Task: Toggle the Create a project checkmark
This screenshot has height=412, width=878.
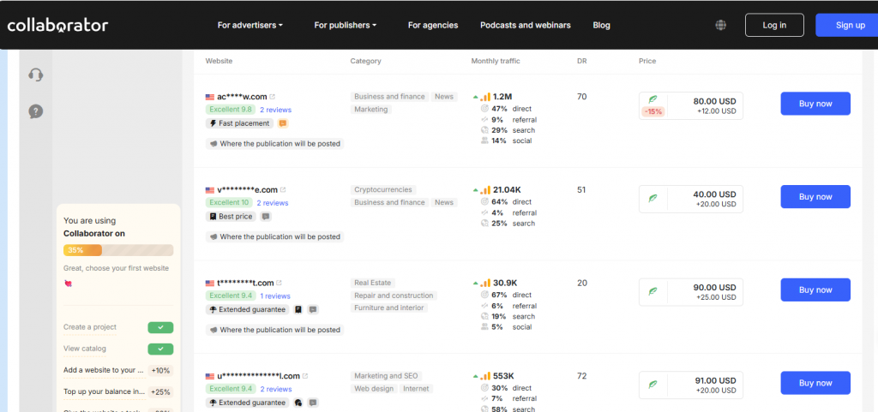Action: [160, 327]
